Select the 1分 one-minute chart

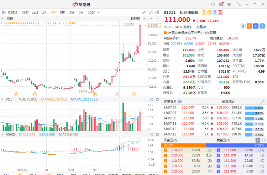72,12
